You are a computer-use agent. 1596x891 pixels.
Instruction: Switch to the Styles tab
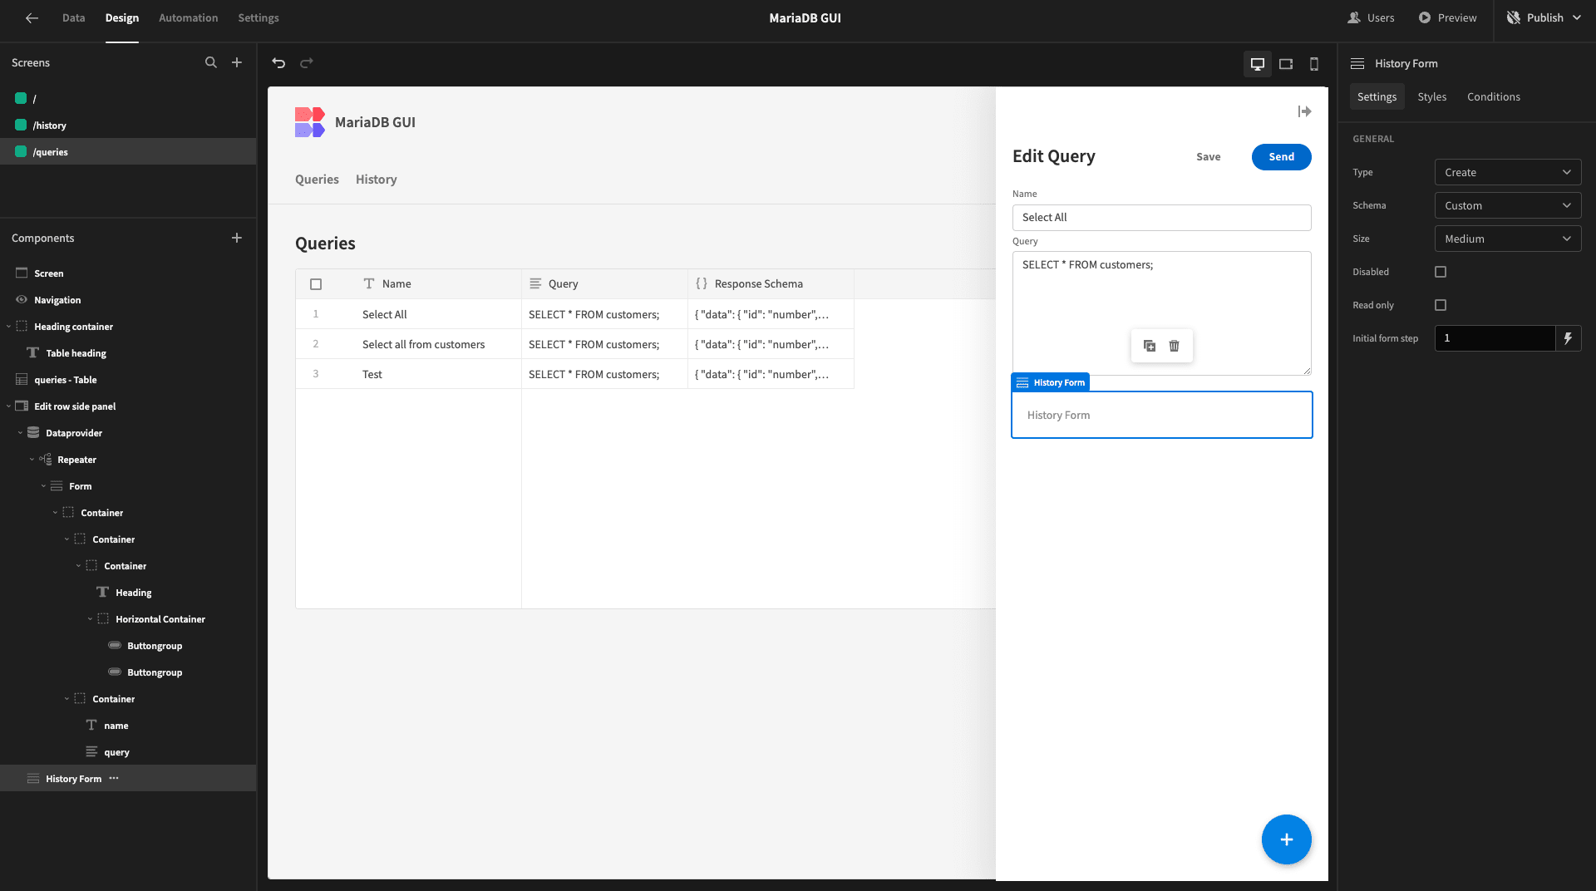[x=1431, y=96]
